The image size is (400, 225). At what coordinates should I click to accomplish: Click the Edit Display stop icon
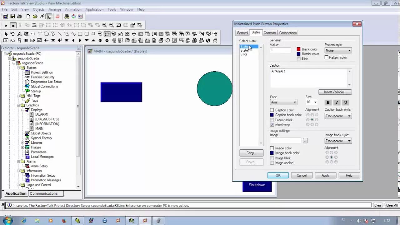pos(13,25)
